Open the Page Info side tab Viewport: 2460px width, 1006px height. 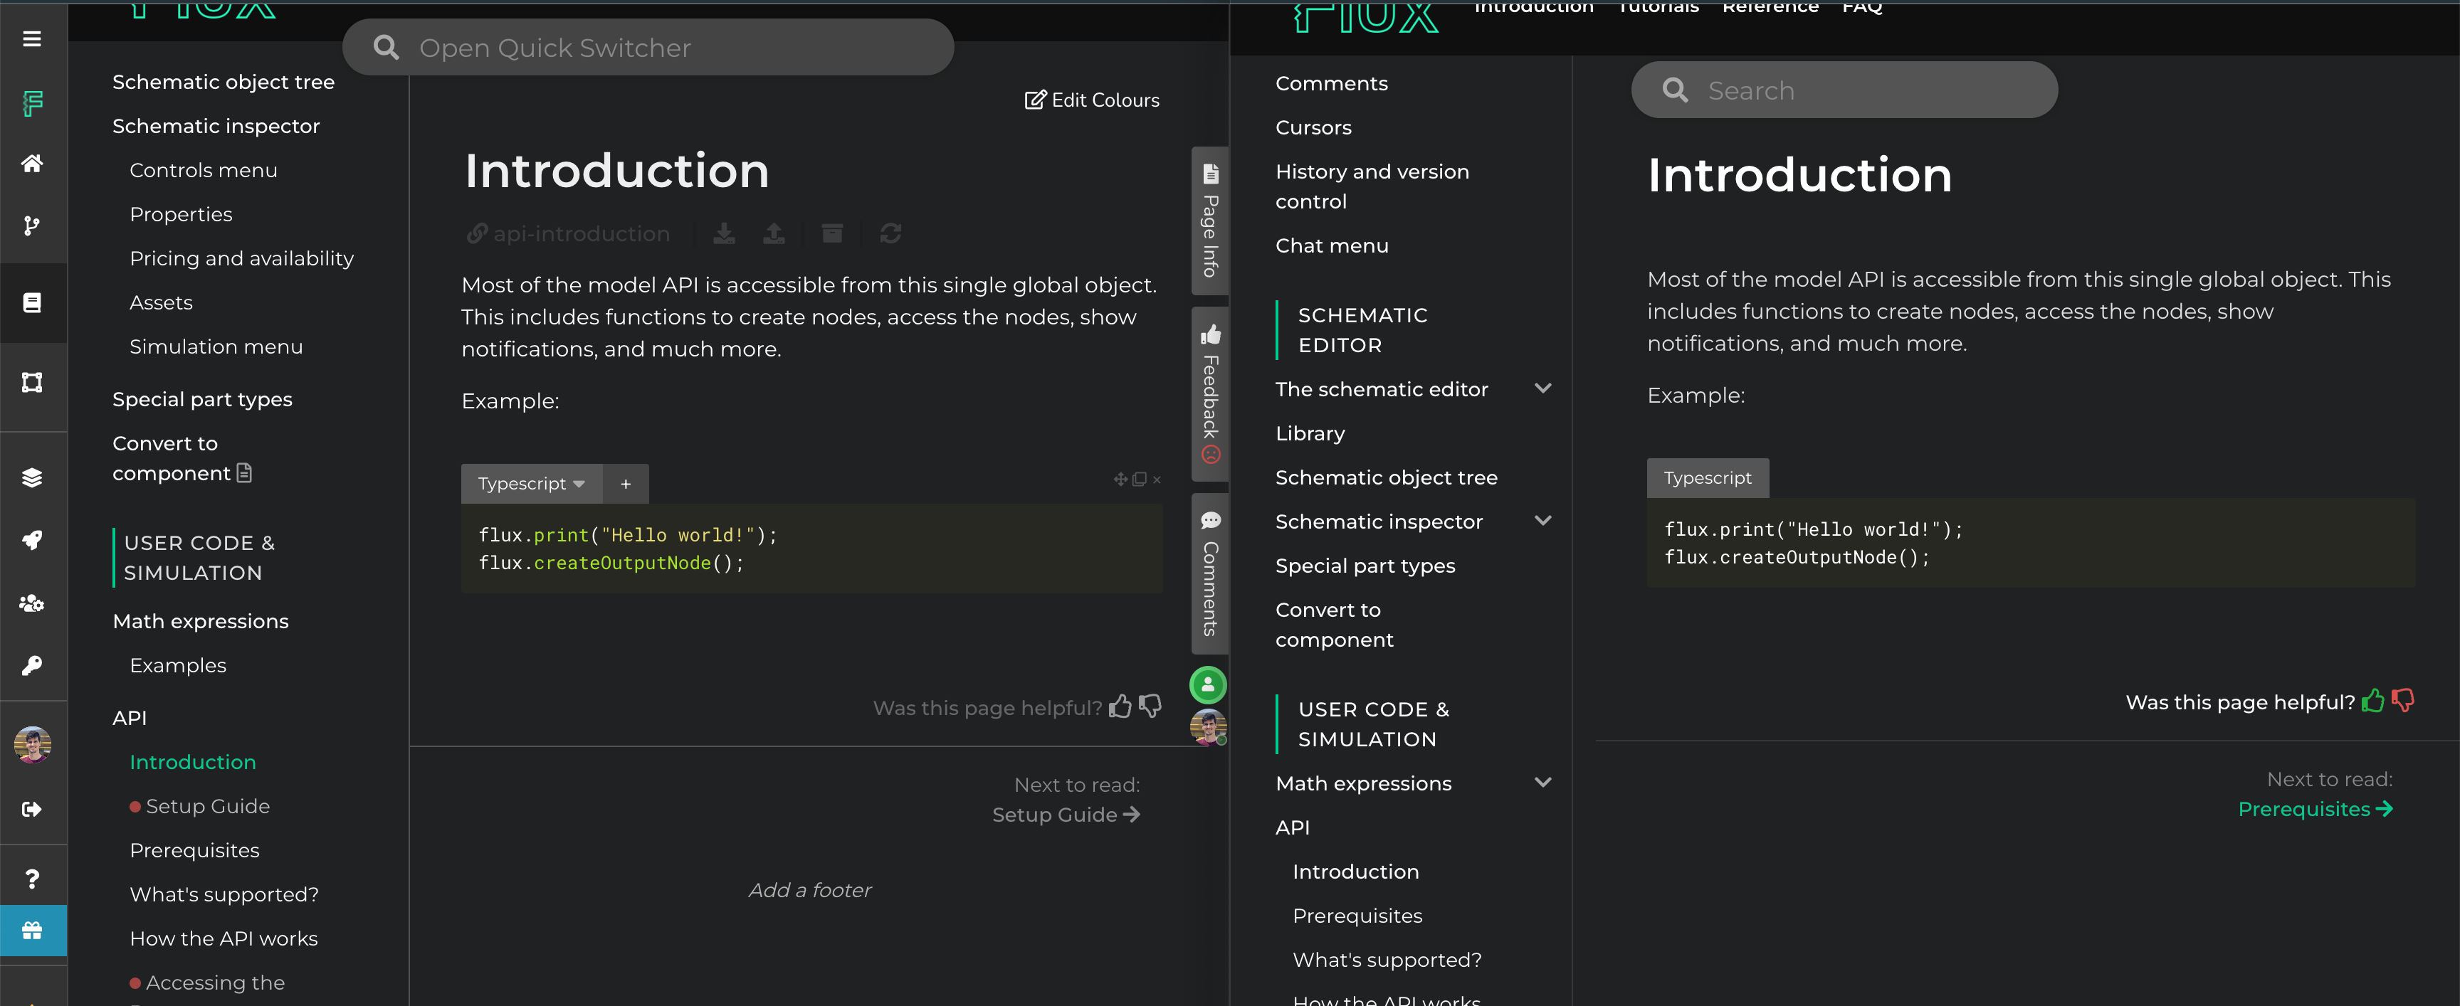click(1210, 221)
